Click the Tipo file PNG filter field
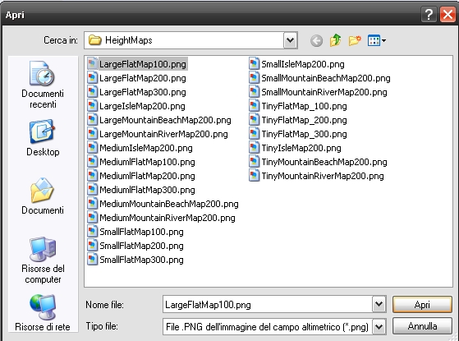459x341 pixels. pyautogui.click(x=268, y=326)
